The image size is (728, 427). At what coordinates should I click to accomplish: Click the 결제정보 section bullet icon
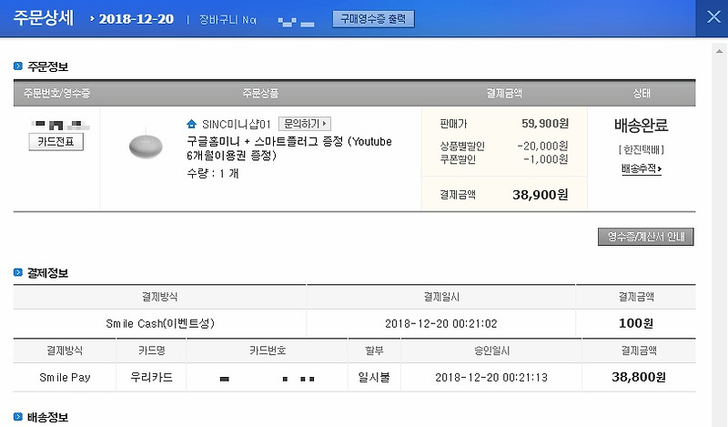pyautogui.click(x=18, y=273)
